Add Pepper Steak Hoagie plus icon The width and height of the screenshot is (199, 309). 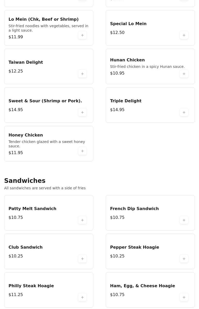click(184, 259)
